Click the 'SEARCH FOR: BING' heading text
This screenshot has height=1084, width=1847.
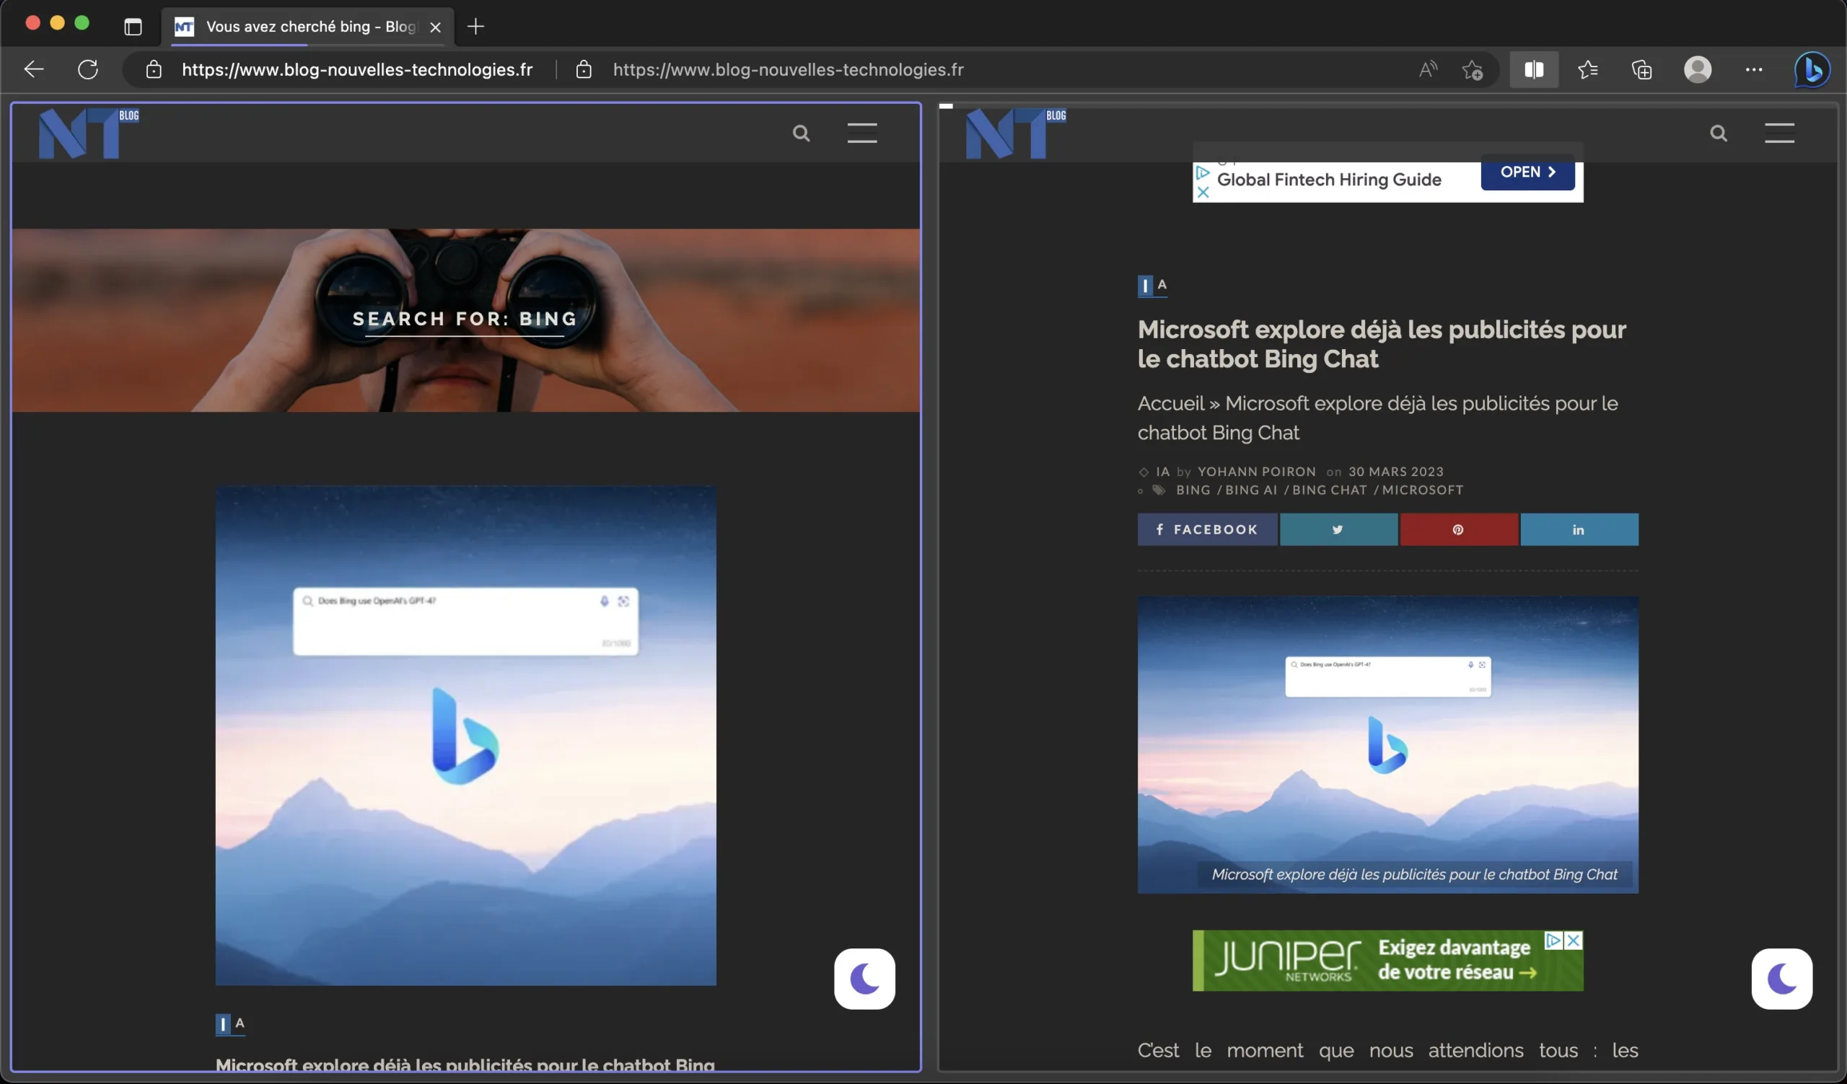465,319
